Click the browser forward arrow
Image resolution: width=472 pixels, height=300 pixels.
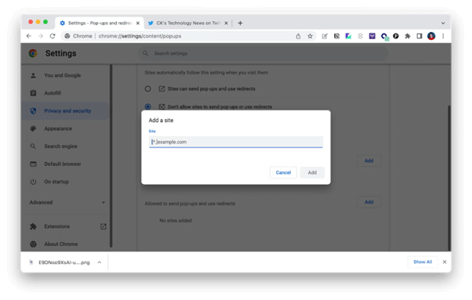[x=41, y=36]
